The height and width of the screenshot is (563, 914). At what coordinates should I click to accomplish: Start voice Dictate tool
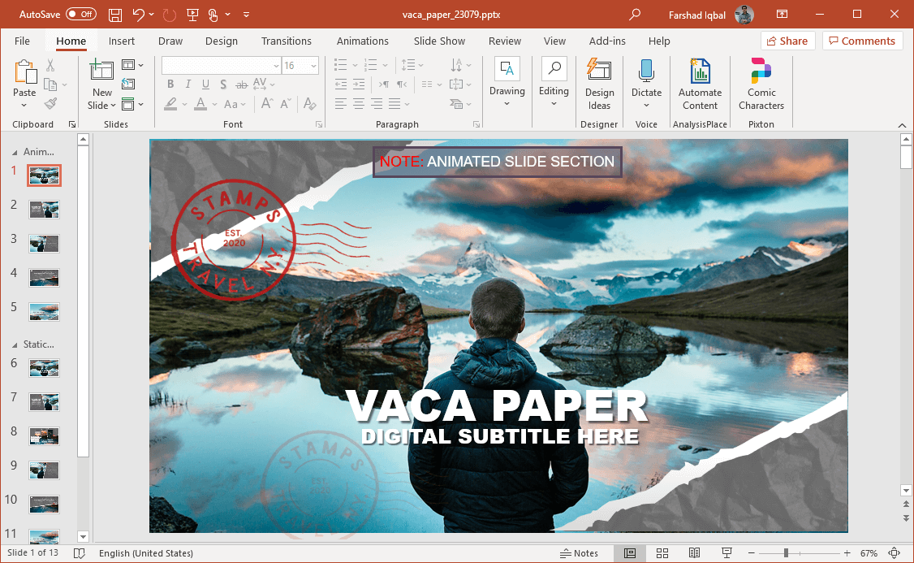point(646,84)
